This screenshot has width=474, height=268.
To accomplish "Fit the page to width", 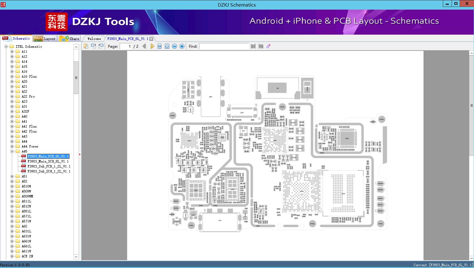I will click(160, 46).
